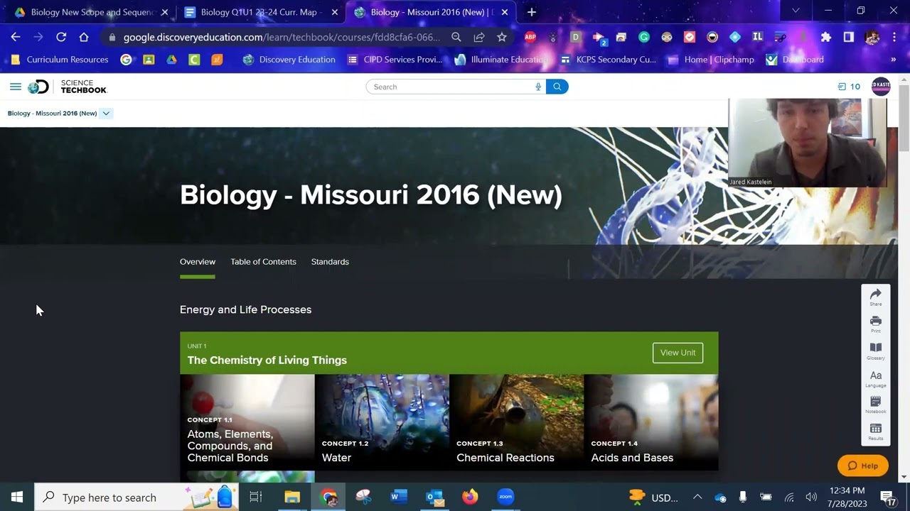Viewport: 910px width, 511px height.
Task: Click the Print icon in side toolbar
Action: pyautogui.click(x=876, y=324)
